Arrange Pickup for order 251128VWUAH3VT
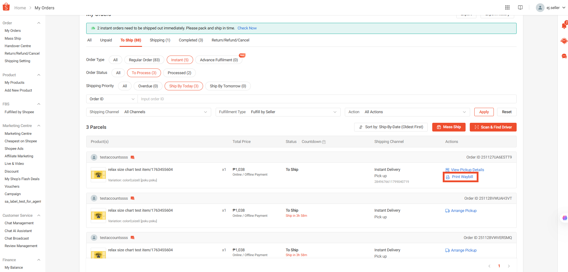Screen dimensions: 568x272 coord(461,211)
